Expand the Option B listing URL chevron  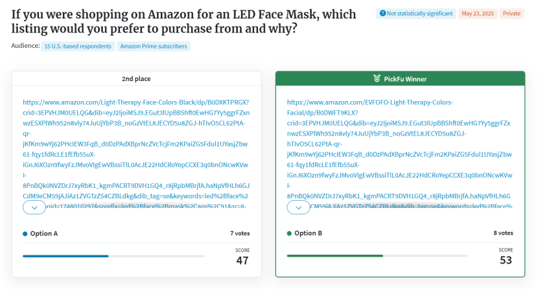point(298,207)
